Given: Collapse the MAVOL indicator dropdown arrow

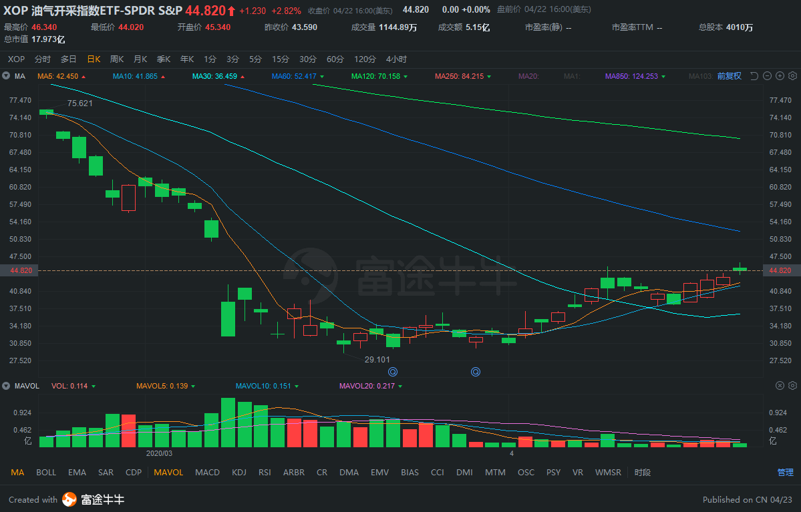Looking at the screenshot, I should tap(6, 386).
